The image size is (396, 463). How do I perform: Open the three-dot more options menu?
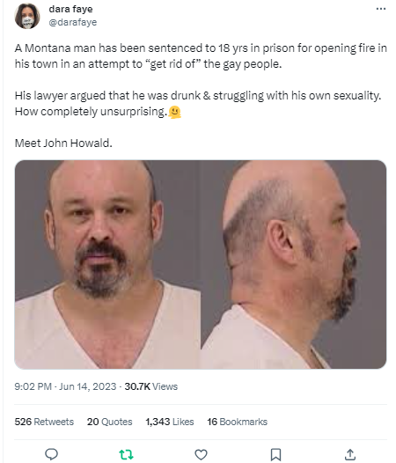(381, 9)
